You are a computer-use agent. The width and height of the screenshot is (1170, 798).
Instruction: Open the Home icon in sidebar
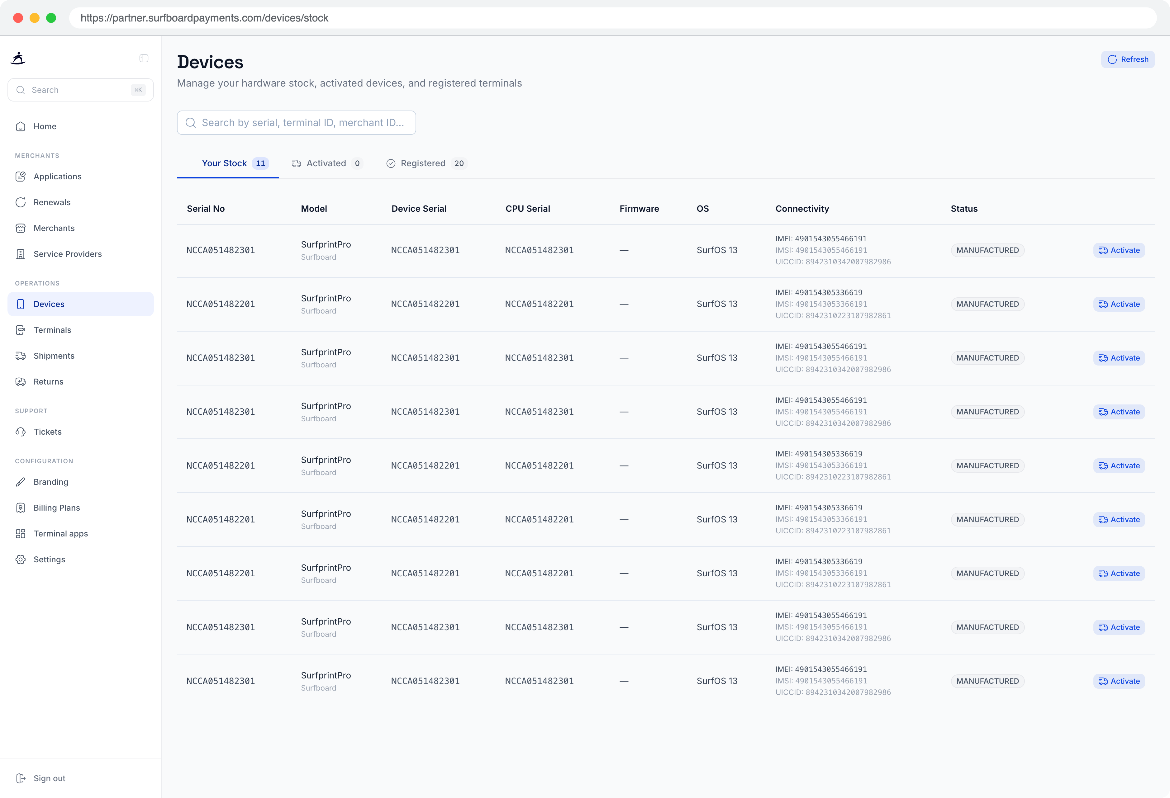click(x=21, y=126)
